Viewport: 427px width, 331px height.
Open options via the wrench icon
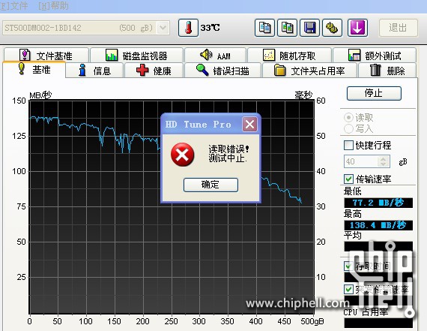click(x=332, y=28)
